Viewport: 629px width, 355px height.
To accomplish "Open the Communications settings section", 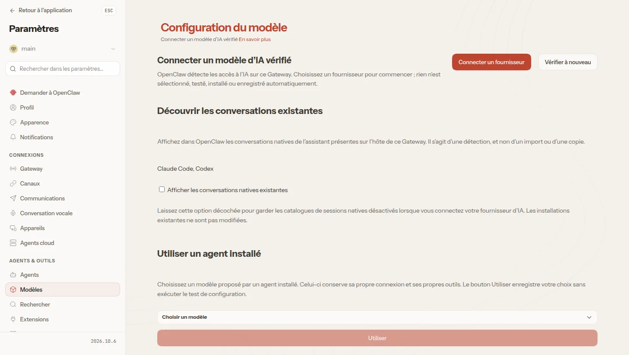I will [x=62, y=198].
